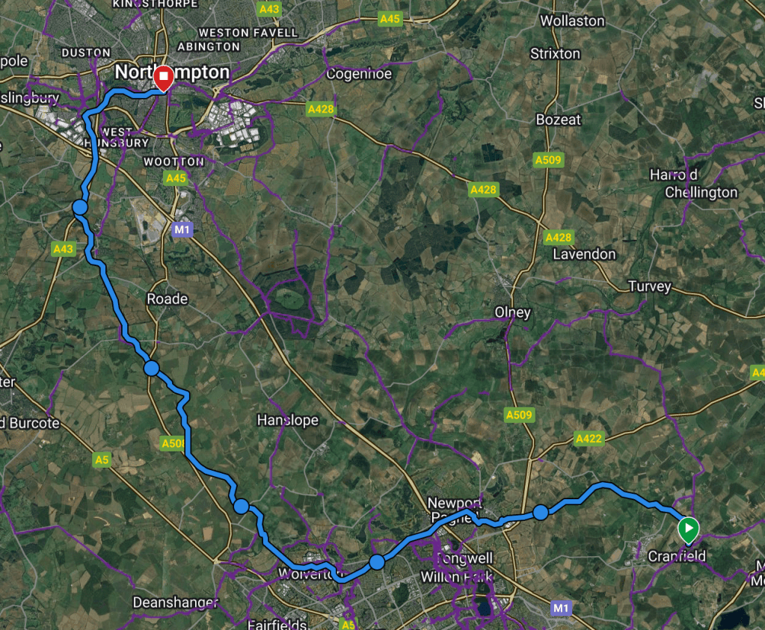Click the waypoint dot southwest of Hanslope
765x630 pixels.
(241, 506)
